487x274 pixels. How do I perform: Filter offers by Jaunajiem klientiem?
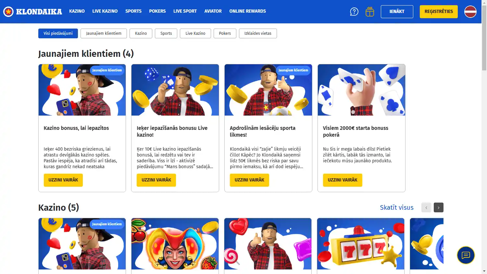click(x=104, y=33)
